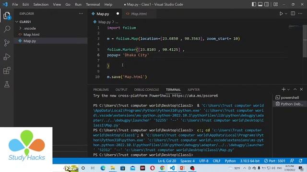Open the new terminal launch profile dropdown
This screenshot has width=307, height=172.
pyautogui.click(x=288, y=90)
